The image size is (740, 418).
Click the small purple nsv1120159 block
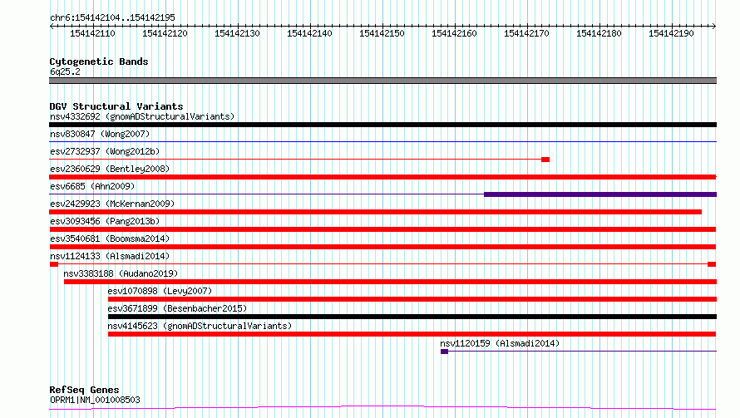tap(444, 352)
